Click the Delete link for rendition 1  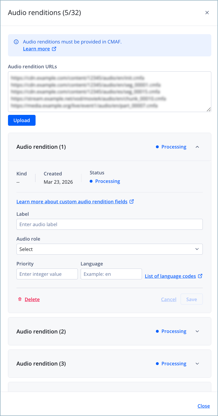(x=32, y=299)
